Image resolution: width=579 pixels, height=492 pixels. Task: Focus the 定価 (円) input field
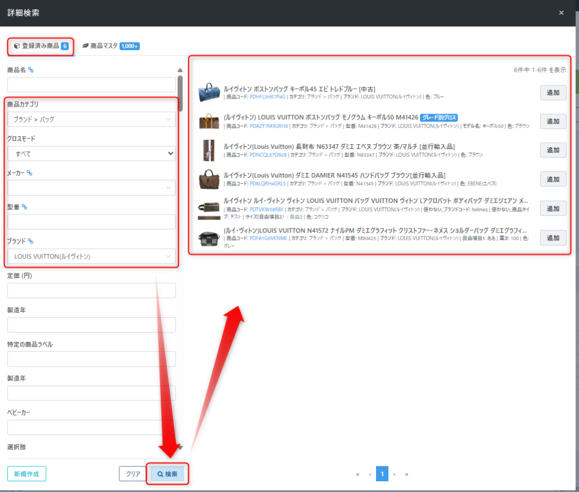click(x=92, y=290)
